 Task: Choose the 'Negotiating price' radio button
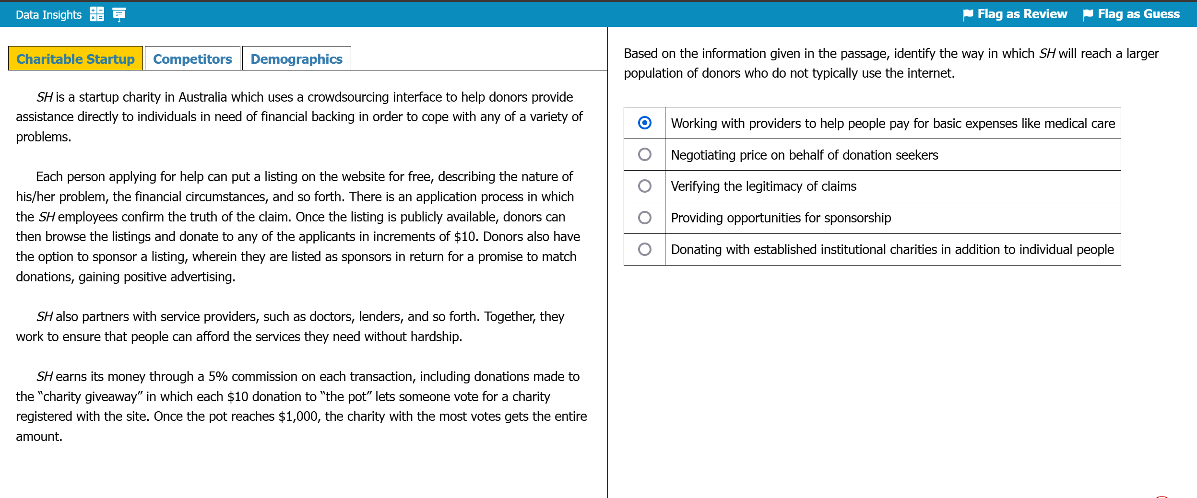click(x=644, y=154)
